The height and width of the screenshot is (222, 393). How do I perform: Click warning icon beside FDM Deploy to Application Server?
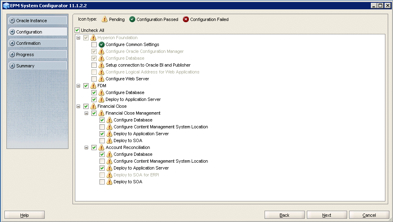coord(101,99)
